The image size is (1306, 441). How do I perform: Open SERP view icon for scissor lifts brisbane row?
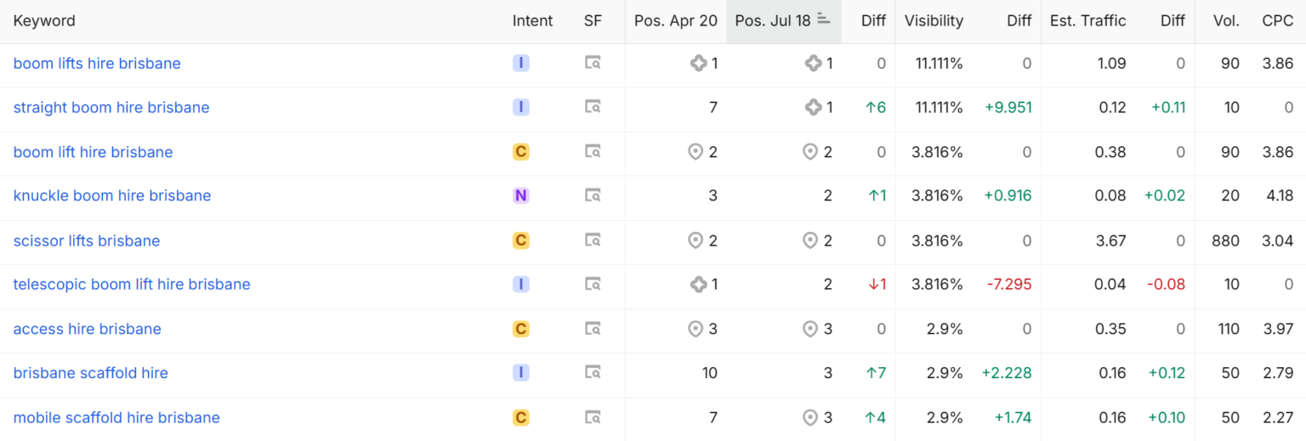pyautogui.click(x=593, y=240)
